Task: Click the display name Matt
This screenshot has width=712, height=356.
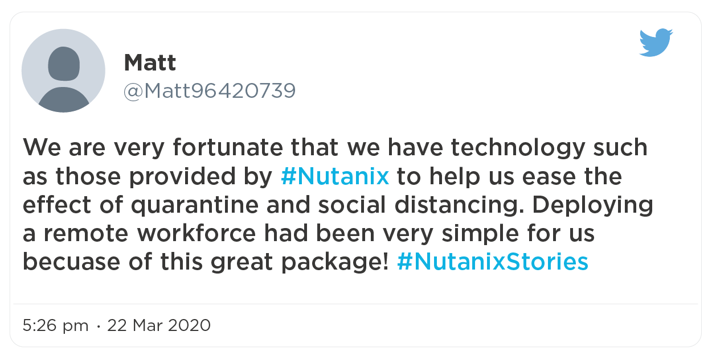Action: pyautogui.click(x=150, y=63)
